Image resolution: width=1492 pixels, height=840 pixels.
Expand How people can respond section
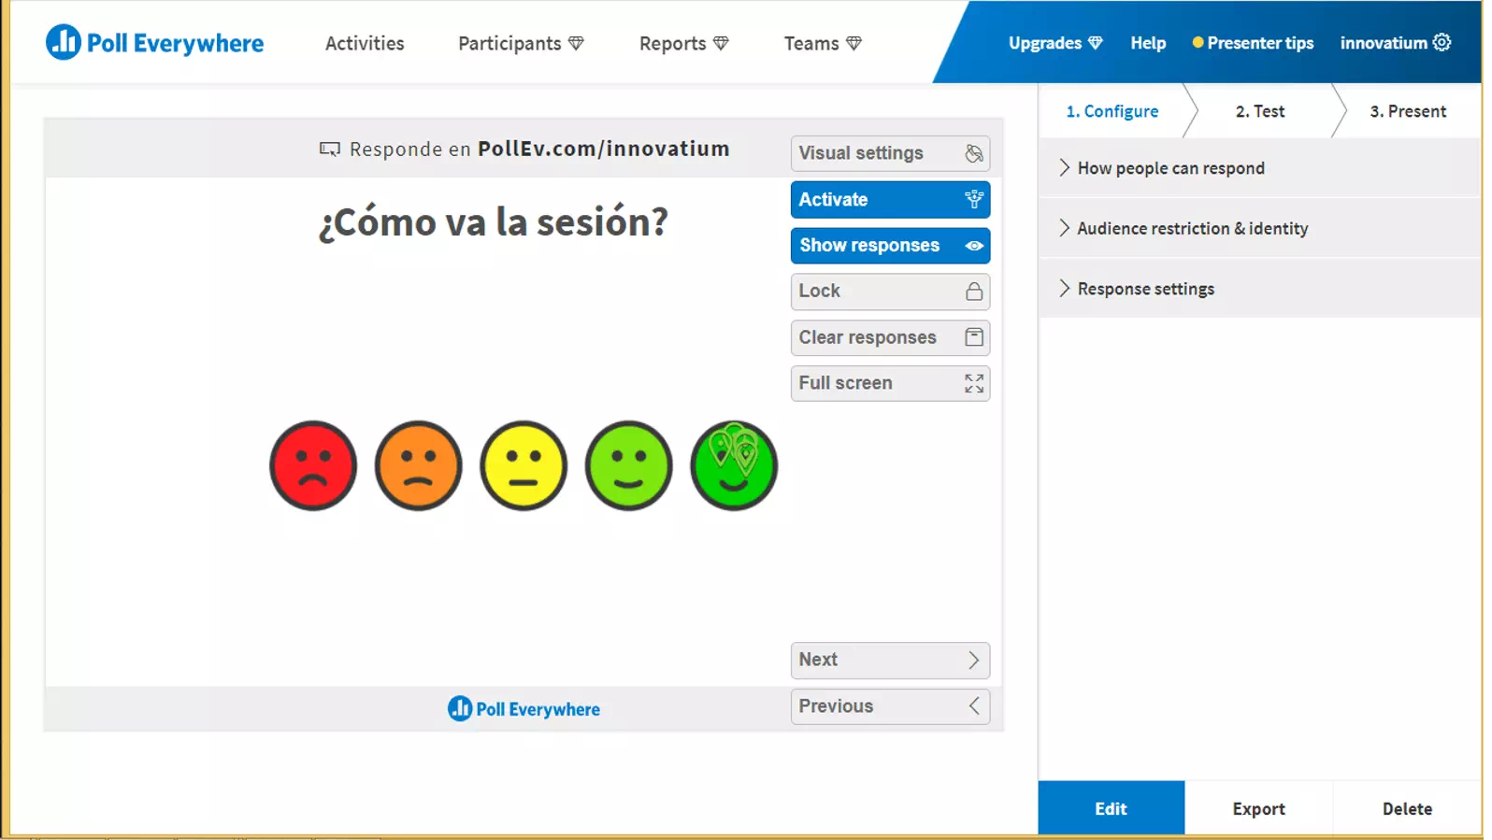(1170, 168)
